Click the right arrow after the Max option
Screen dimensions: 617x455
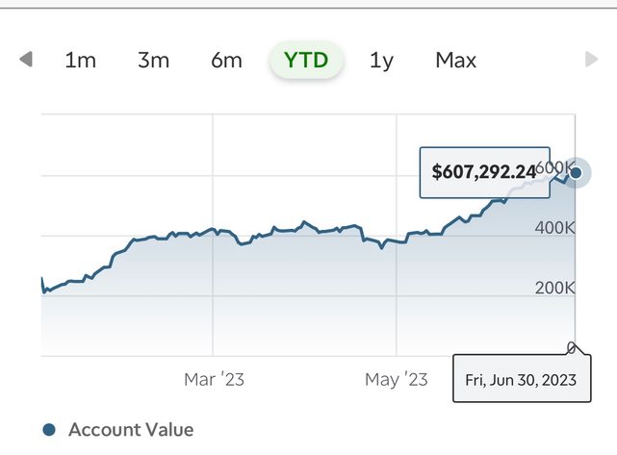[592, 61]
